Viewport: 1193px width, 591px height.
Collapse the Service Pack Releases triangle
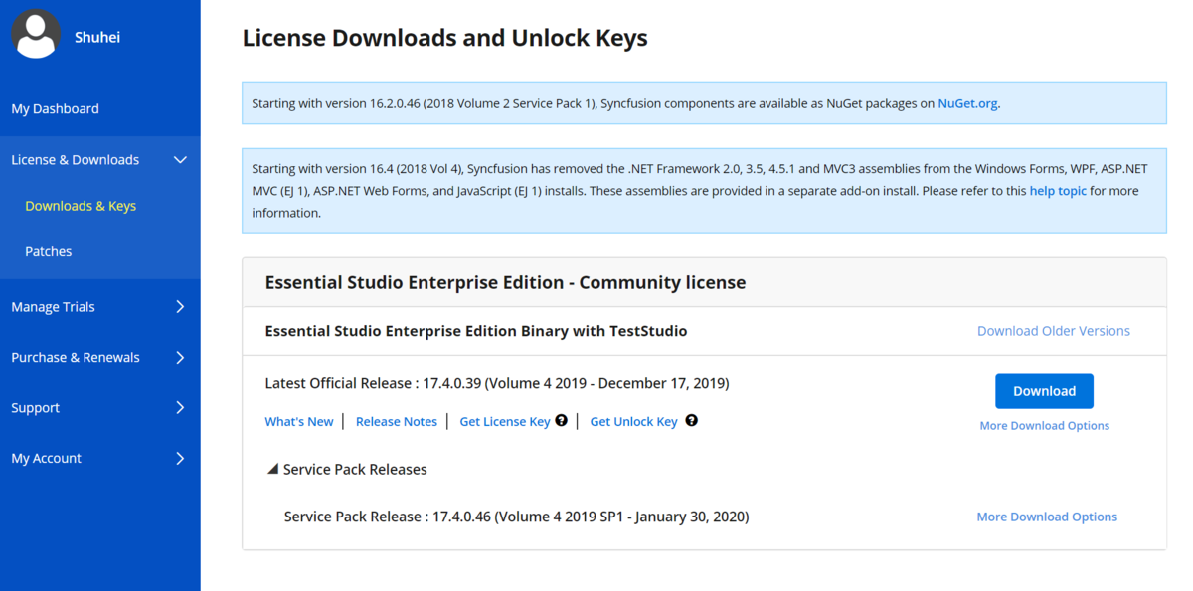(273, 469)
